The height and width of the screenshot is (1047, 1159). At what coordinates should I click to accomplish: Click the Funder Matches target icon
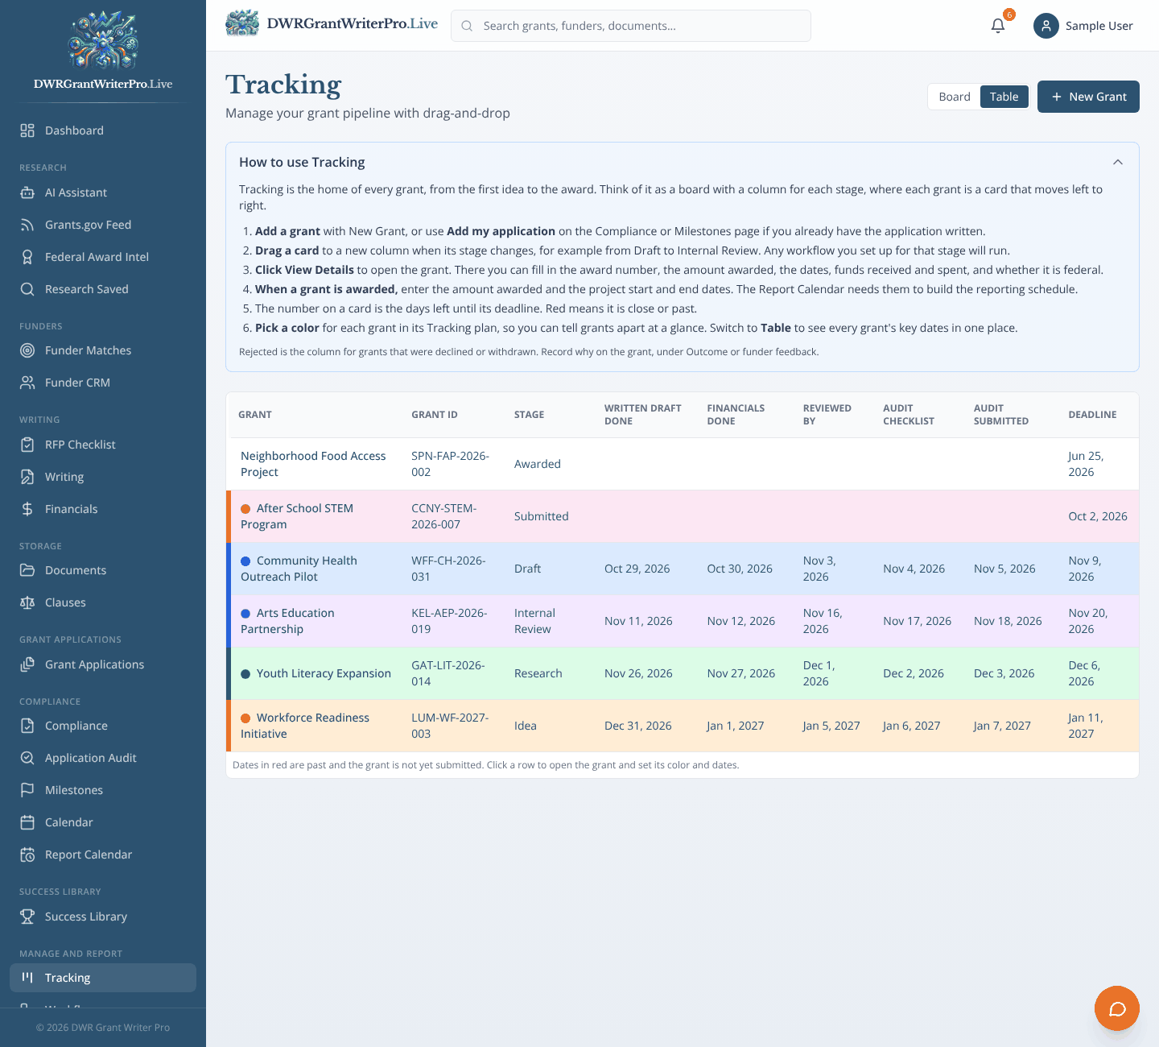click(x=27, y=350)
